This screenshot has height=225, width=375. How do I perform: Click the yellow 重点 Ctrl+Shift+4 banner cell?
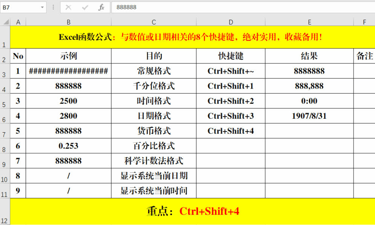(x=193, y=211)
